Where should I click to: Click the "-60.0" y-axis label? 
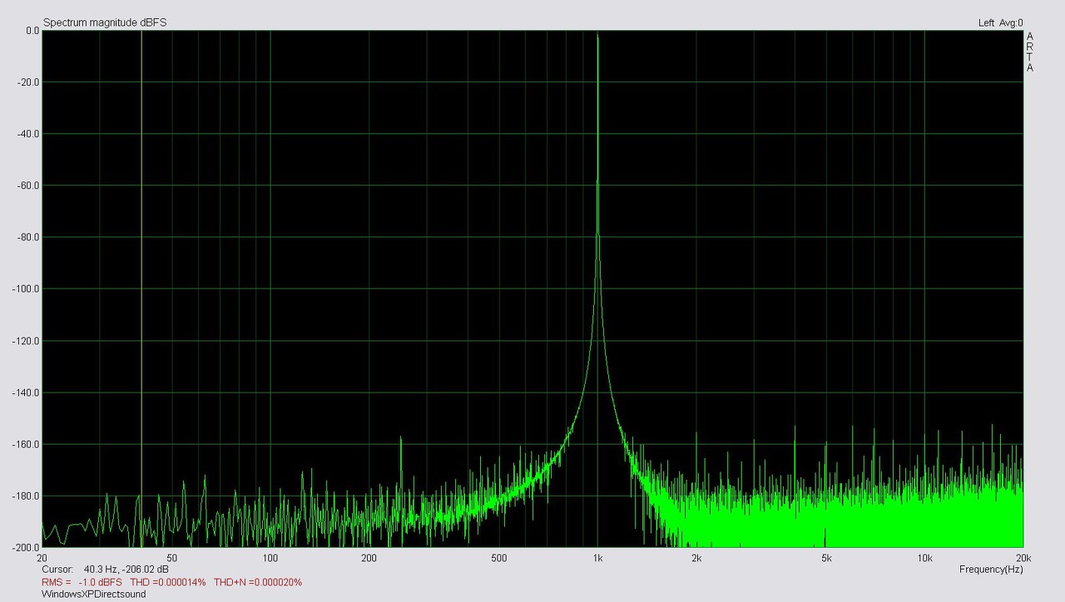(29, 185)
